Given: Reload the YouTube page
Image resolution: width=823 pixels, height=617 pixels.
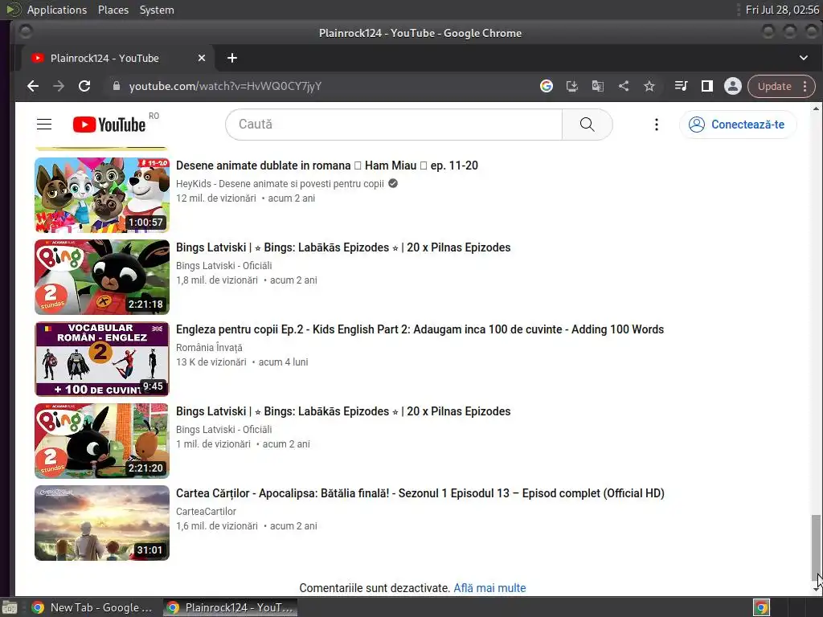Looking at the screenshot, I should point(84,86).
